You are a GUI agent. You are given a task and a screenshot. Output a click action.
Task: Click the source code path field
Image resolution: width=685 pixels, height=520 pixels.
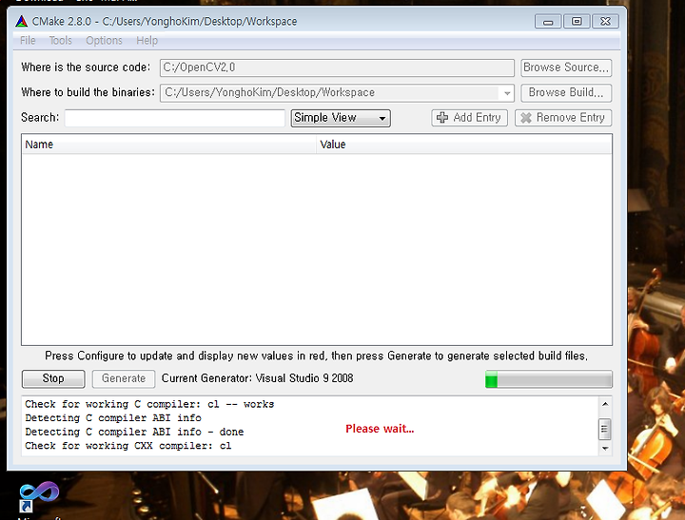tap(337, 67)
